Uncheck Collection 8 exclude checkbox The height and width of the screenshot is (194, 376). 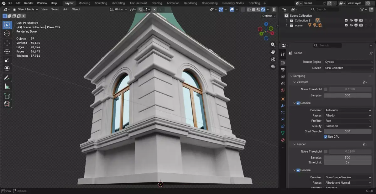tap(346, 20)
